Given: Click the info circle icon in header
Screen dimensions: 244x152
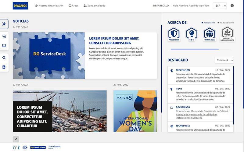Looking at the screenshot, I should click(232, 6).
